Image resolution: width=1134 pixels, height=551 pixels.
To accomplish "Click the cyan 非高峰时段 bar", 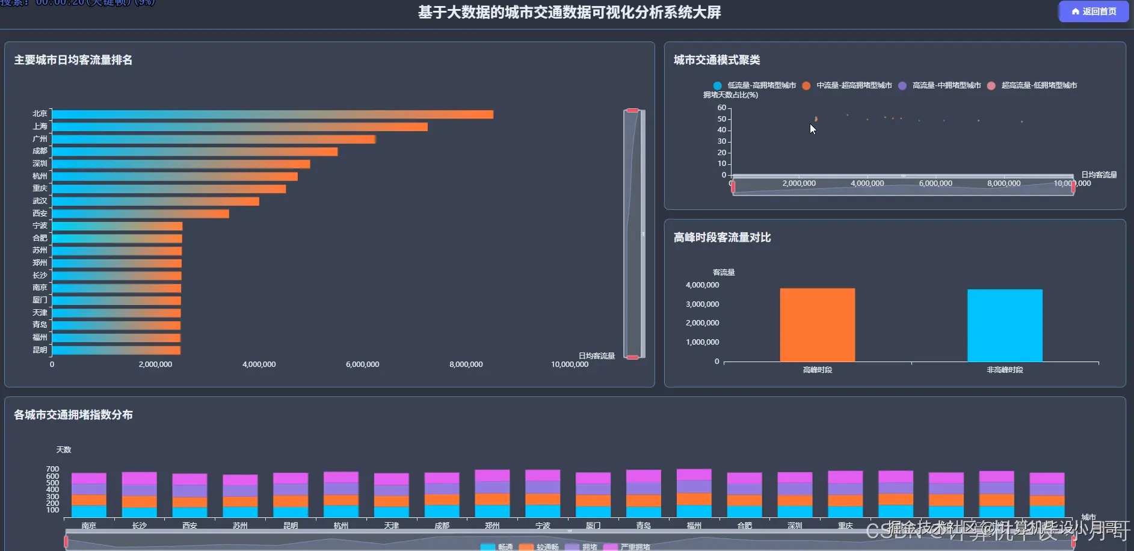I will point(1005,325).
